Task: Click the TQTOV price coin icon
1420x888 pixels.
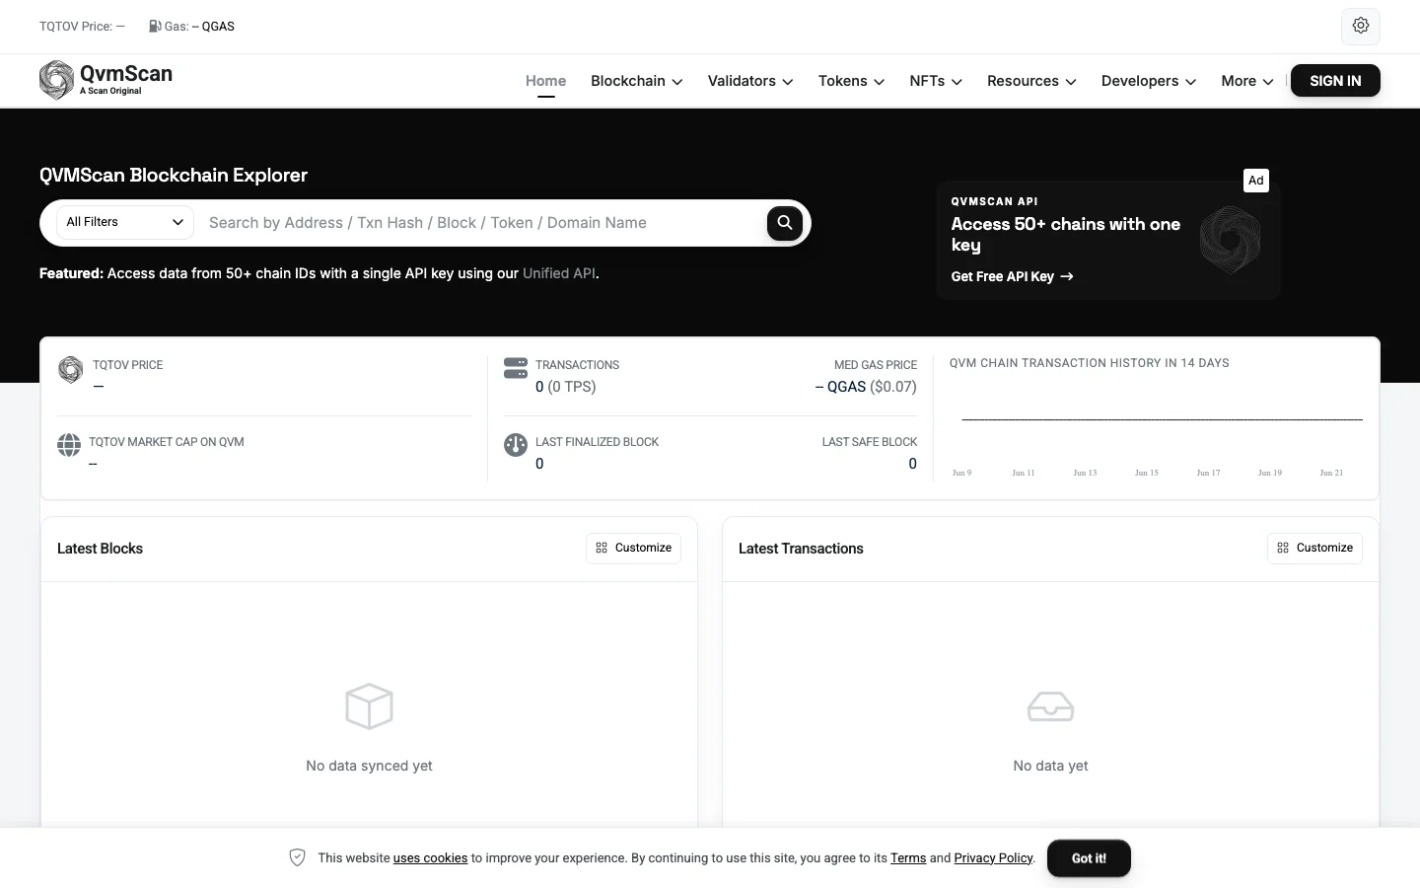Action: (70, 370)
